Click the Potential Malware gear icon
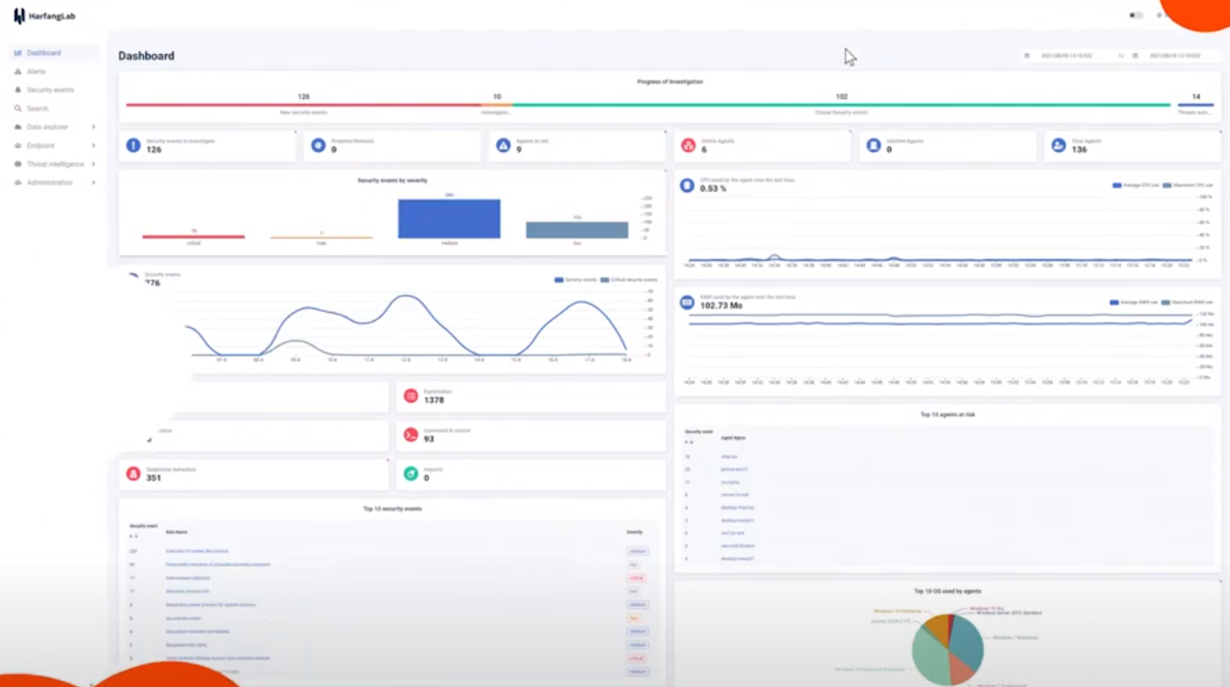Screen dimensions: 1230x687 [318, 145]
